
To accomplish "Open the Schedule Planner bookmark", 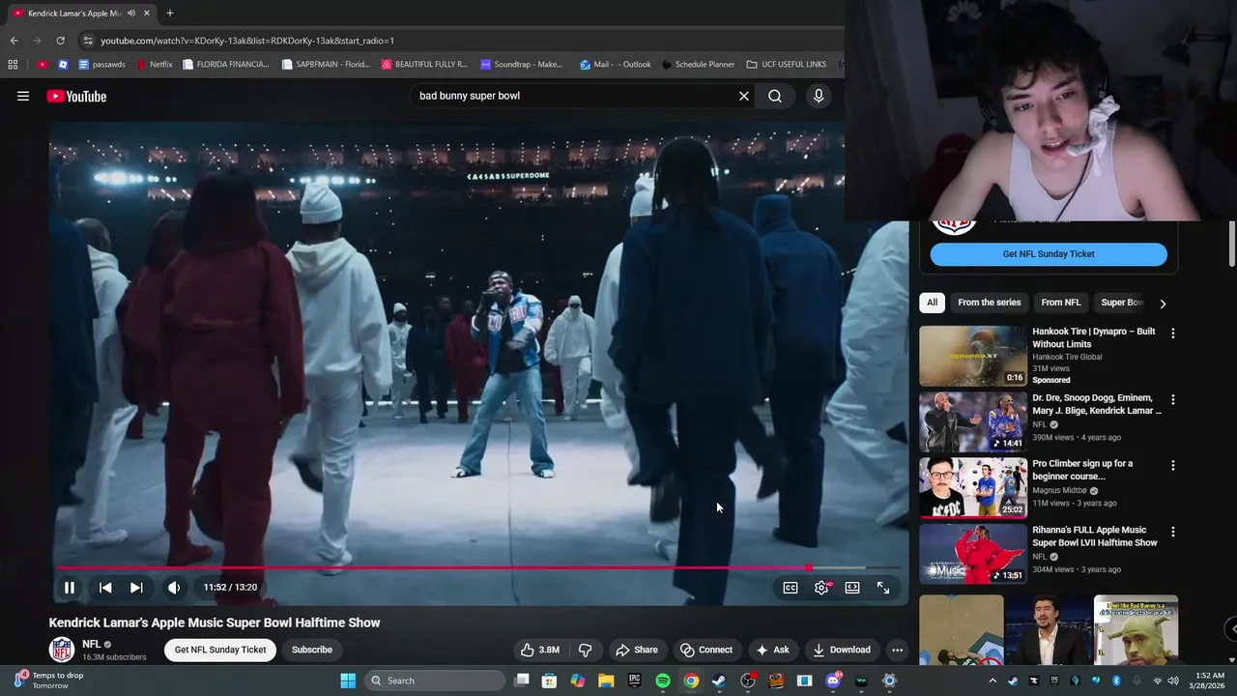I will pyautogui.click(x=699, y=65).
